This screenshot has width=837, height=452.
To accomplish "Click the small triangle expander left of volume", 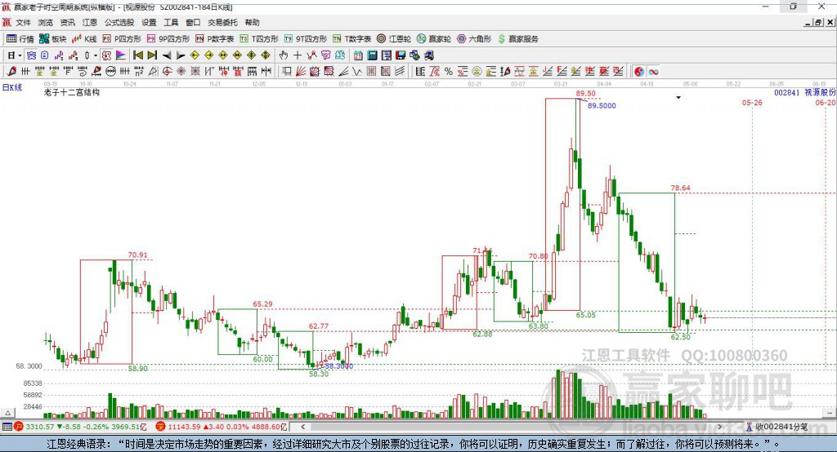I will coord(7,413).
